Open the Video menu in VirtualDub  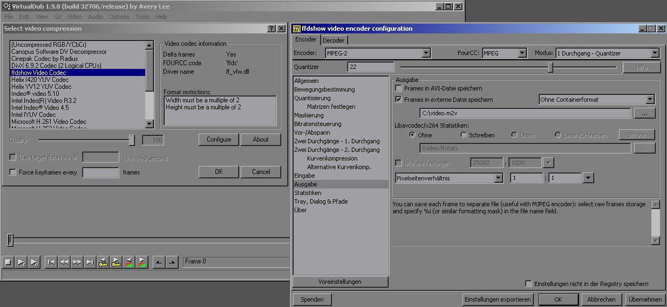coord(74,17)
